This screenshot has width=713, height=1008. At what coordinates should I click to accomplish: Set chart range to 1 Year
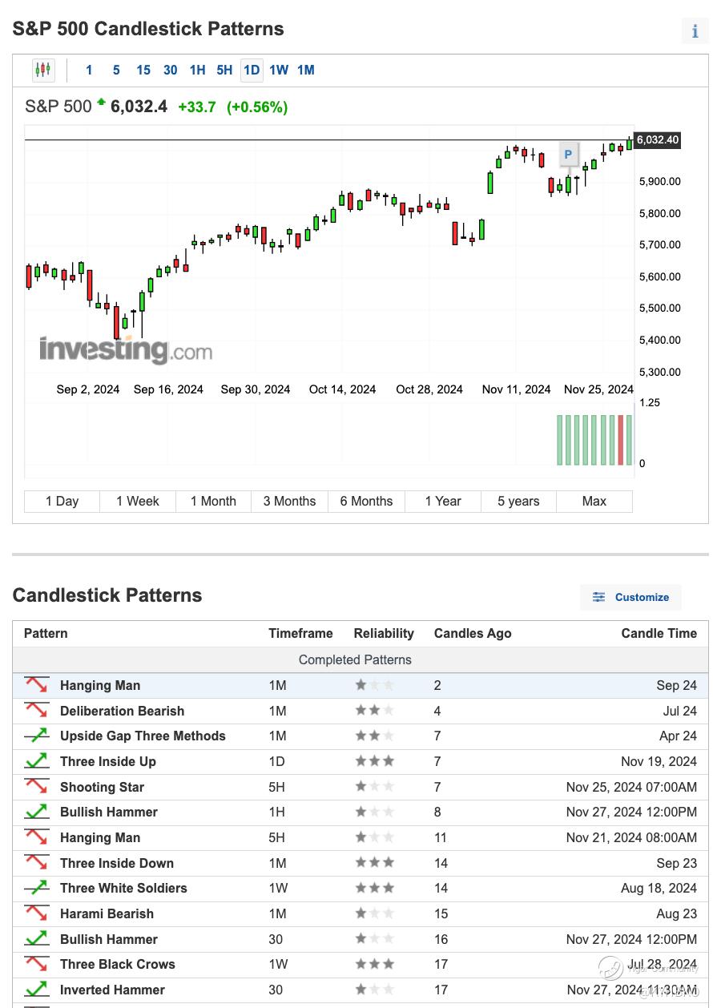pos(443,502)
